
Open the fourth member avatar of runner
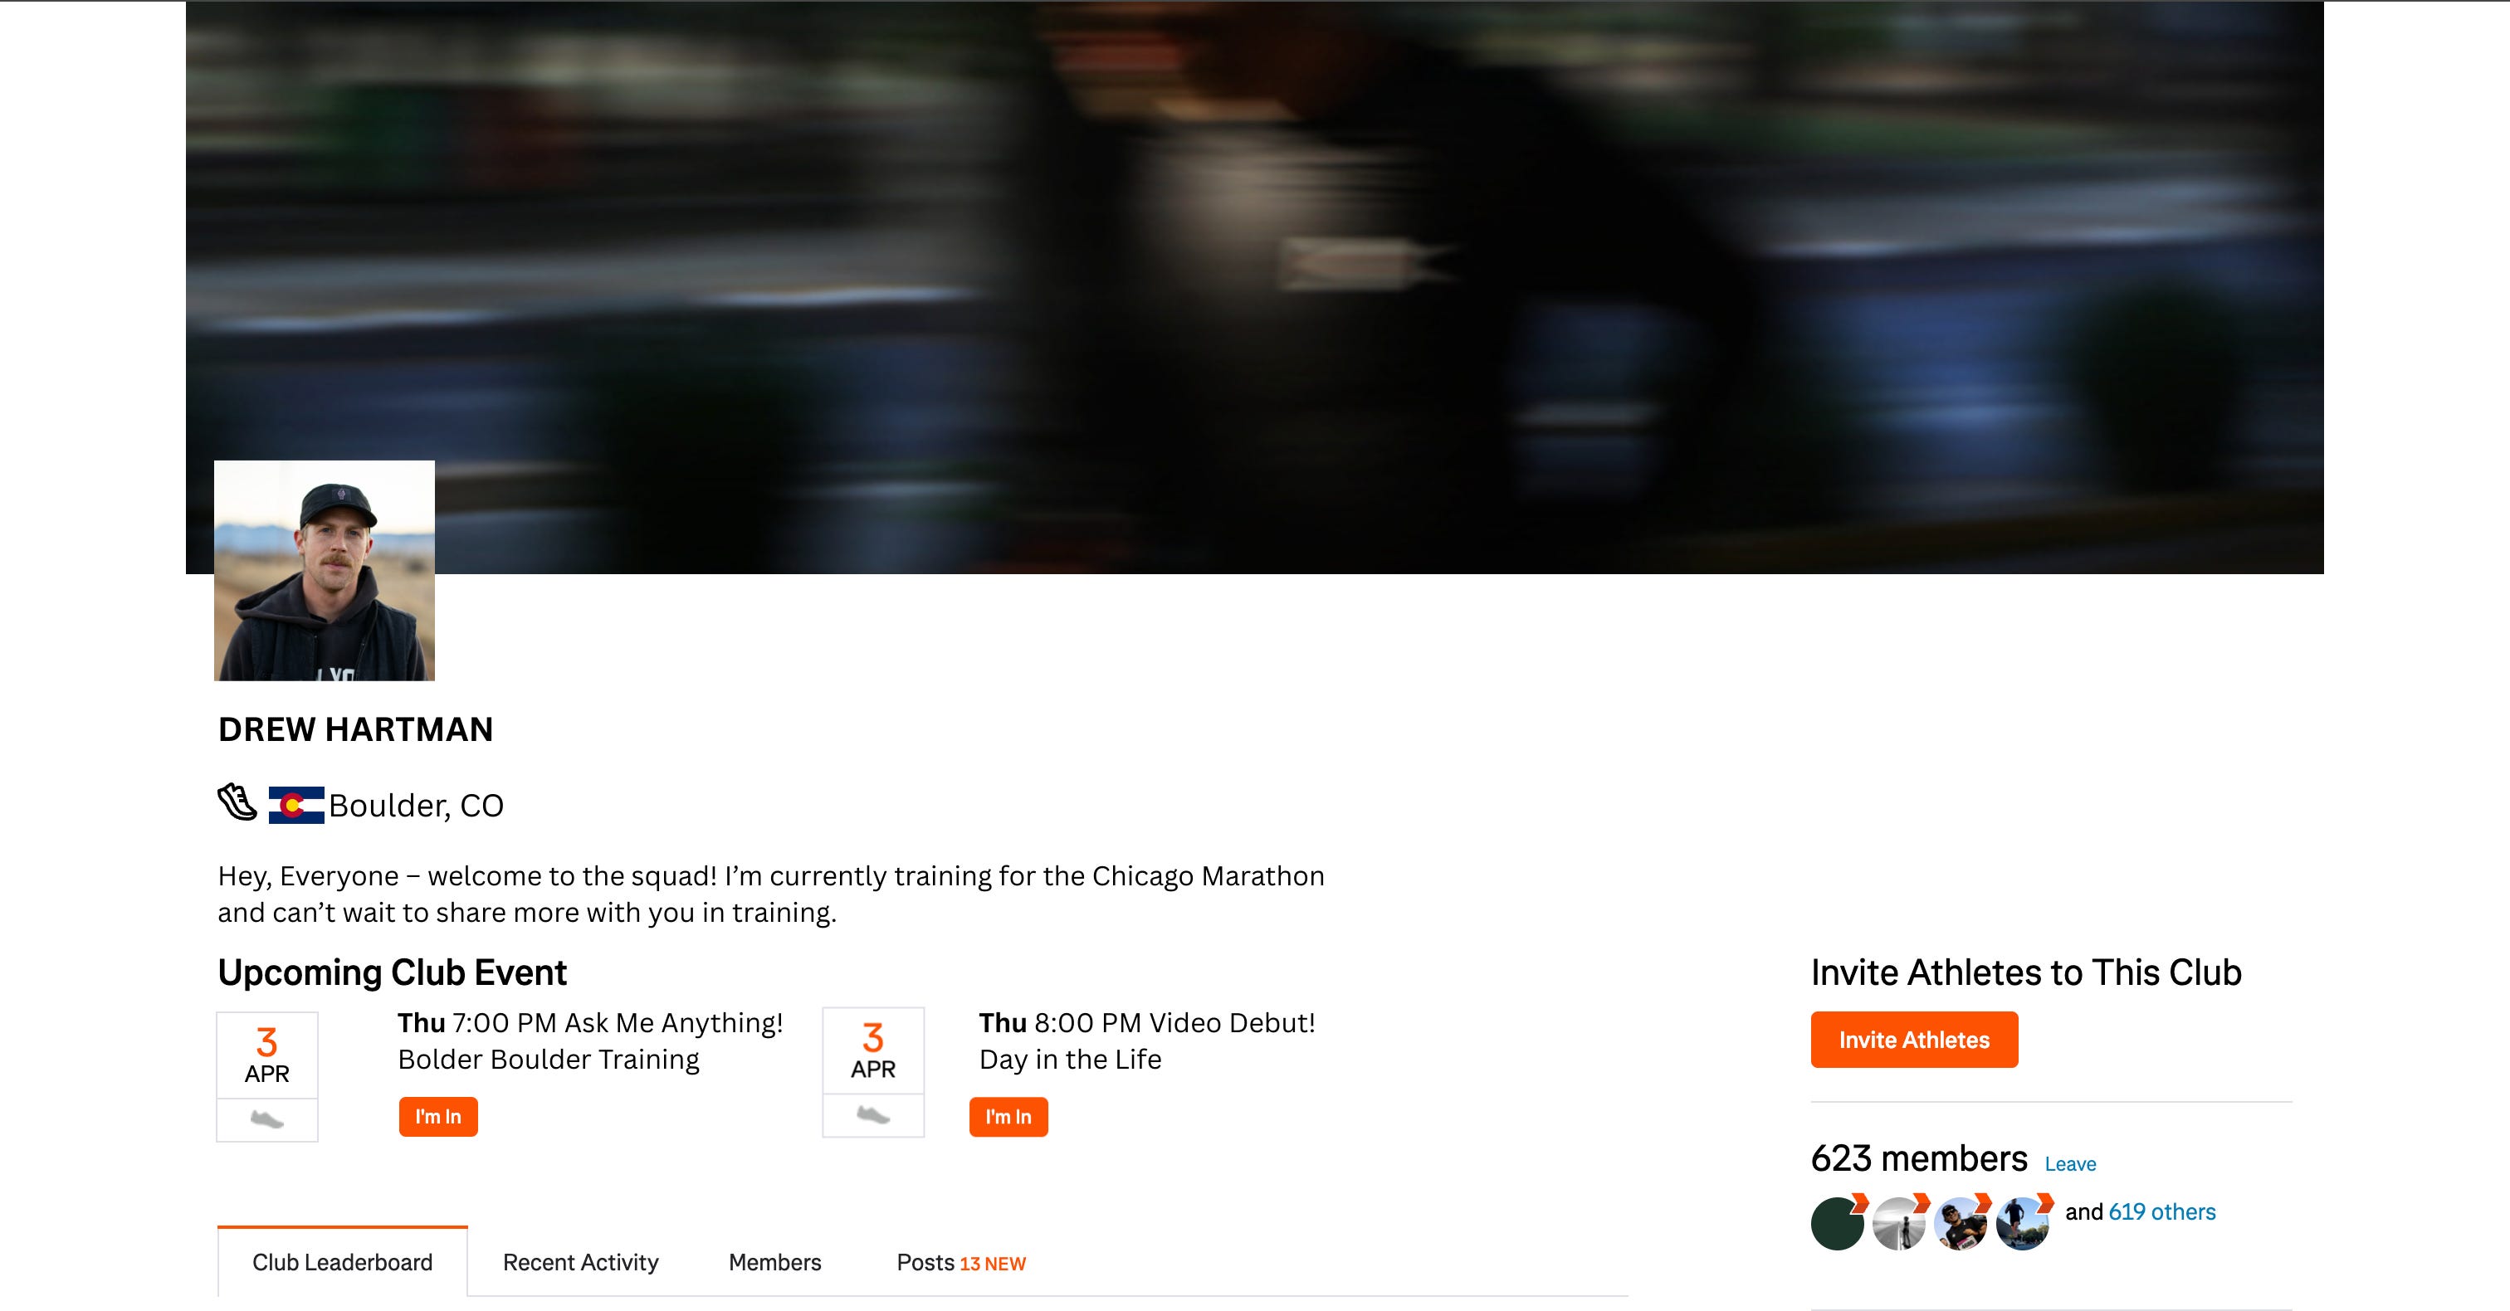click(x=2023, y=1223)
